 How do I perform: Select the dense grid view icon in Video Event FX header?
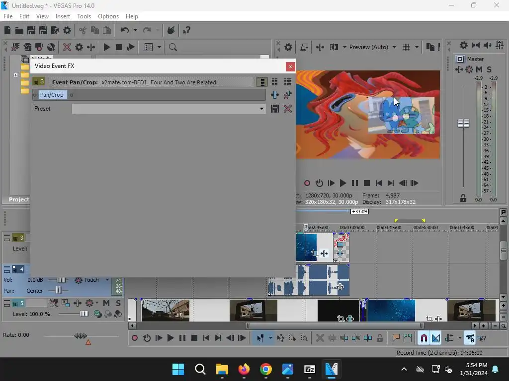[x=288, y=82]
